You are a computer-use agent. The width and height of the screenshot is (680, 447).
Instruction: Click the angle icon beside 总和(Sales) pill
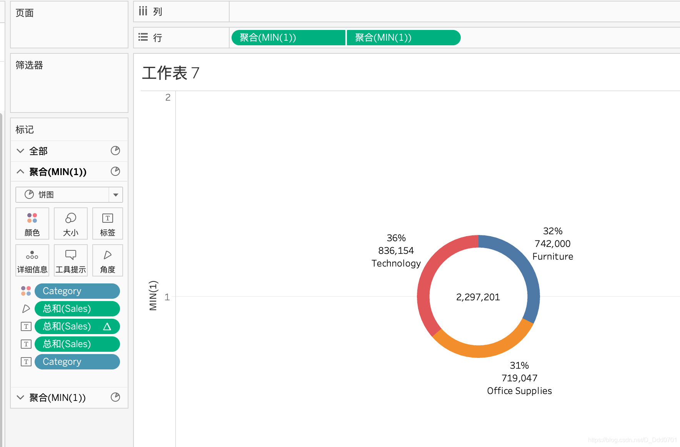(26, 309)
